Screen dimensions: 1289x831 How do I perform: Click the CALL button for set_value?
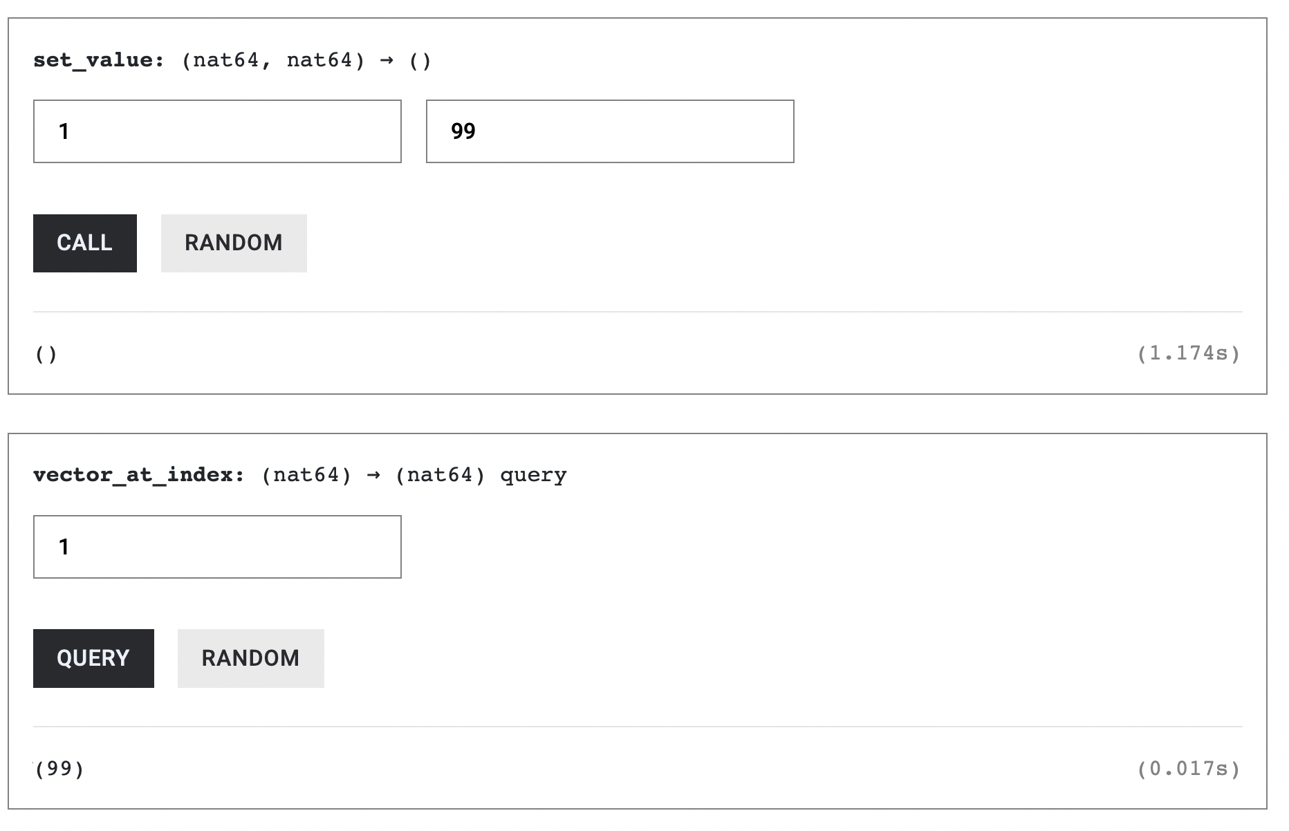click(x=84, y=243)
